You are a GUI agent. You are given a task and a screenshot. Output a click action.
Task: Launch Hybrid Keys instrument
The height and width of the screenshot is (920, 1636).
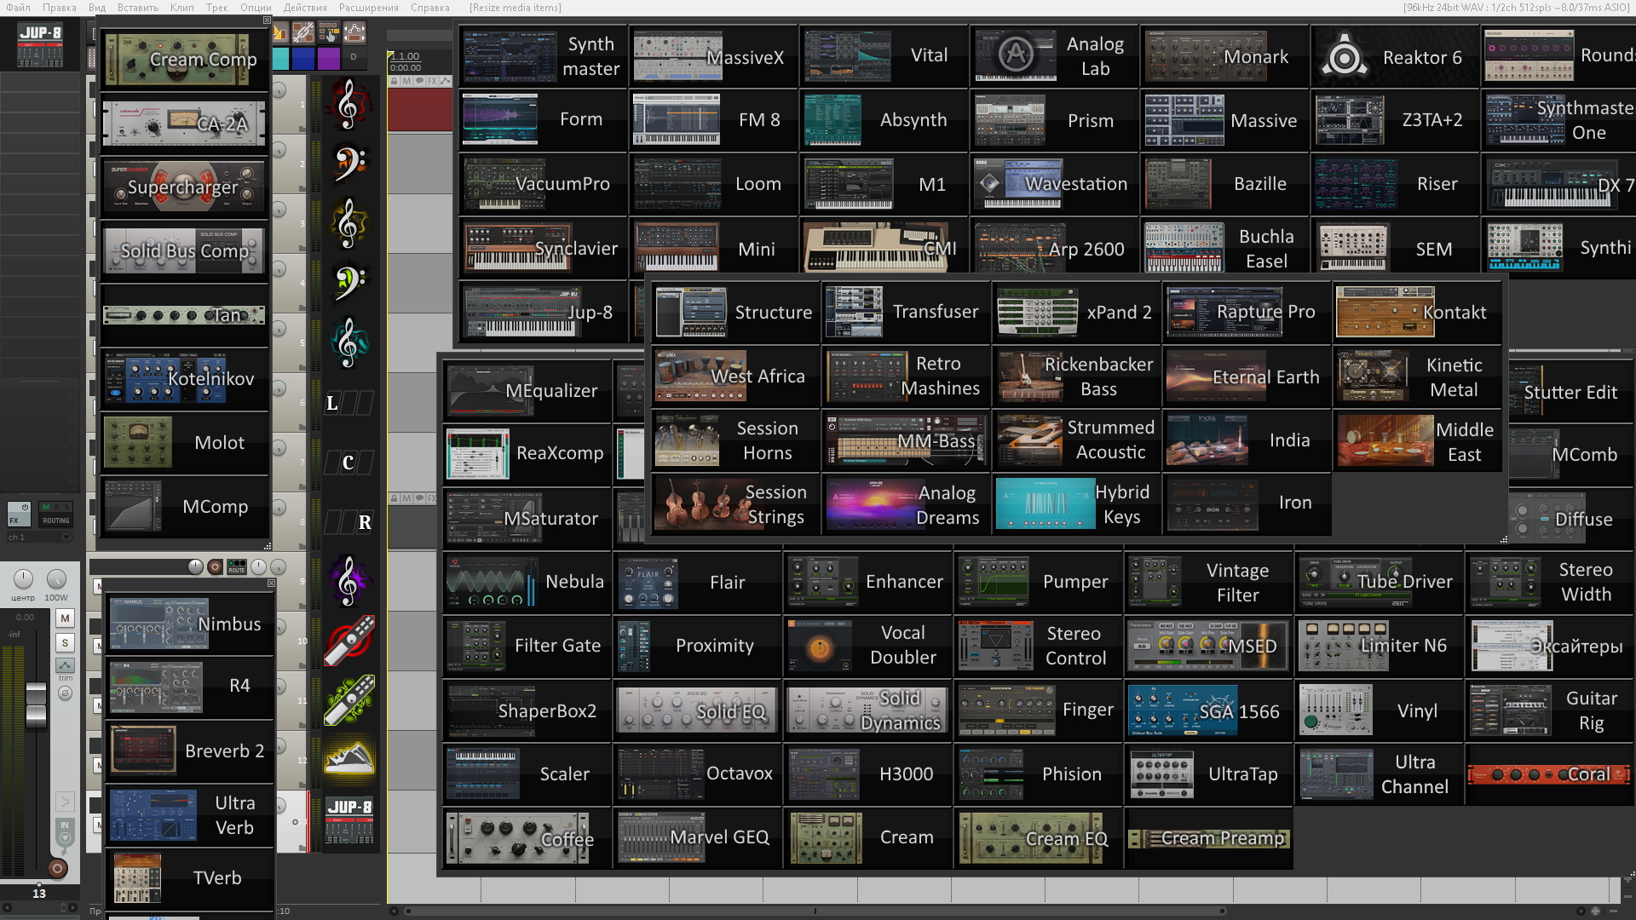click(x=1076, y=503)
